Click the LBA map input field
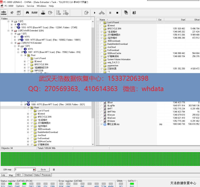 point(23,169)
